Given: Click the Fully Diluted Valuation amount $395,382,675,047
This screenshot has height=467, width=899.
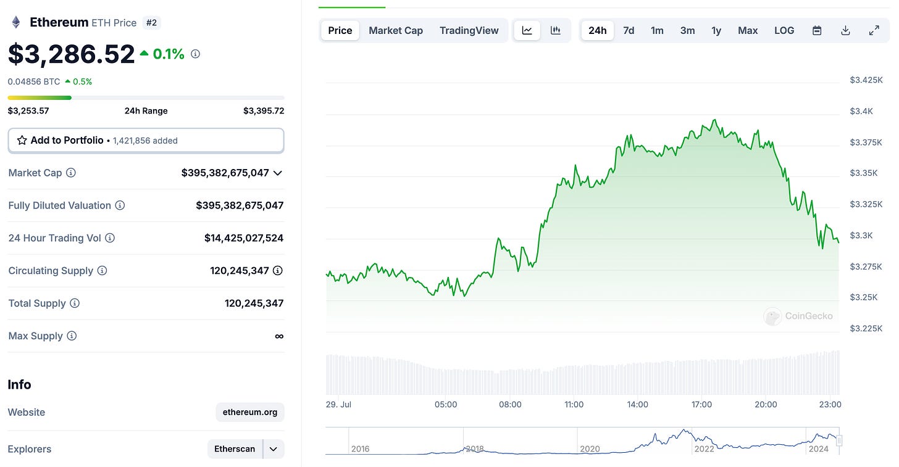Looking at the screenshot, I should [240, 205].
